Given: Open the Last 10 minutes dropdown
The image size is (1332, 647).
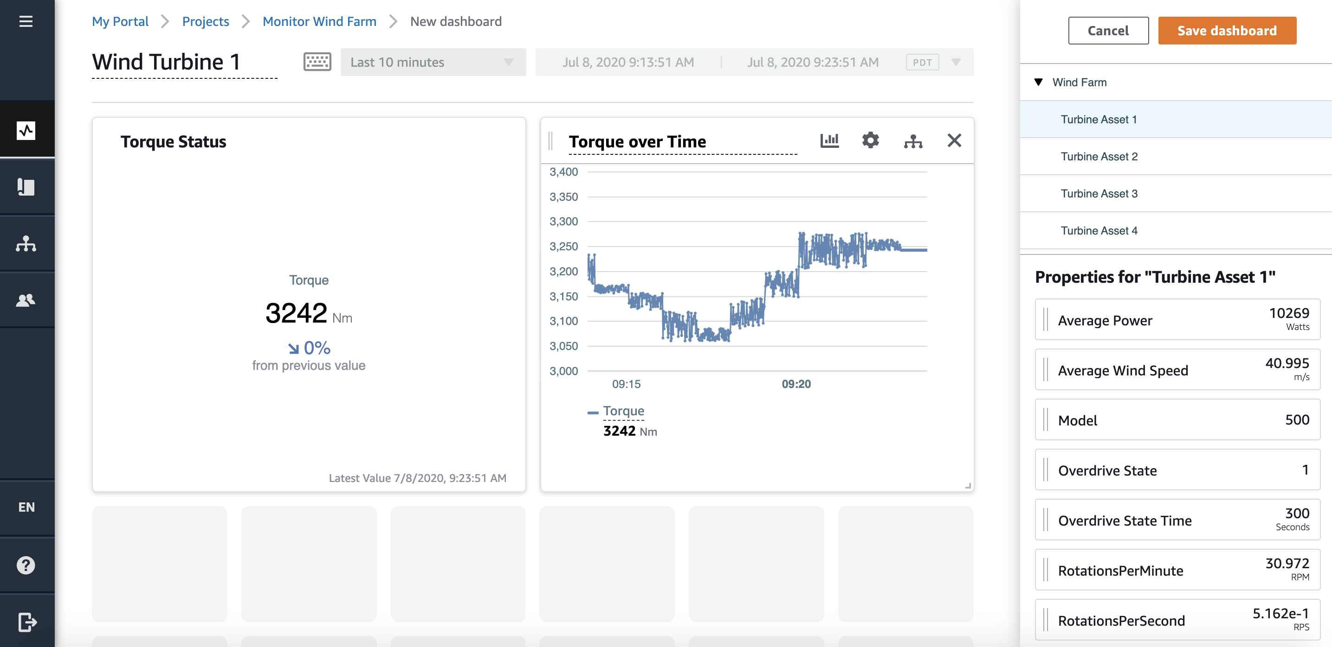Looking at the screenshot, I should click(433, 63).
